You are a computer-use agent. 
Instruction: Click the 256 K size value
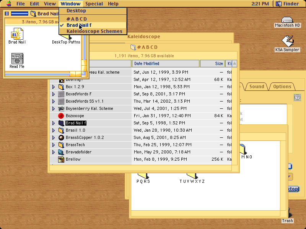tap(217, 160)
